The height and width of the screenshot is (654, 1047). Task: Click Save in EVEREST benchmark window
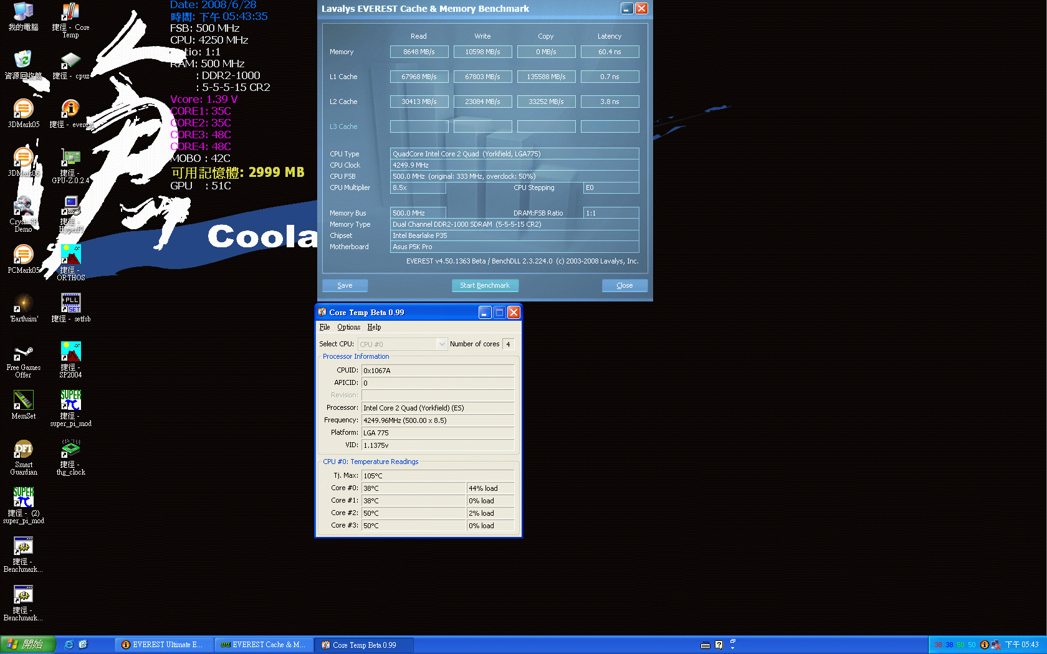point(345,285)
